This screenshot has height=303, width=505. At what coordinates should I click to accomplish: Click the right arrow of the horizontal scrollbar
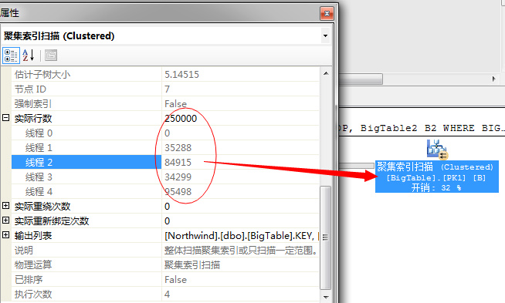point(493,79)
